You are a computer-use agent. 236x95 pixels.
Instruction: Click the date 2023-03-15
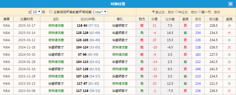(x=27, y=83)
